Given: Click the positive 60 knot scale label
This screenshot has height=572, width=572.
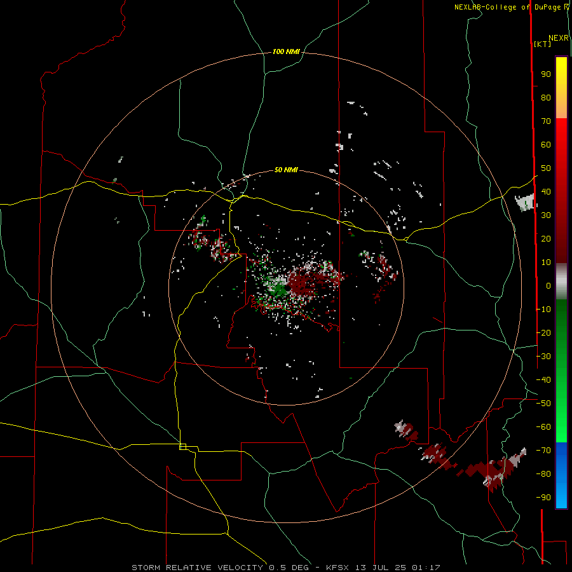Looking at the screenshot, I should (546, 145).
